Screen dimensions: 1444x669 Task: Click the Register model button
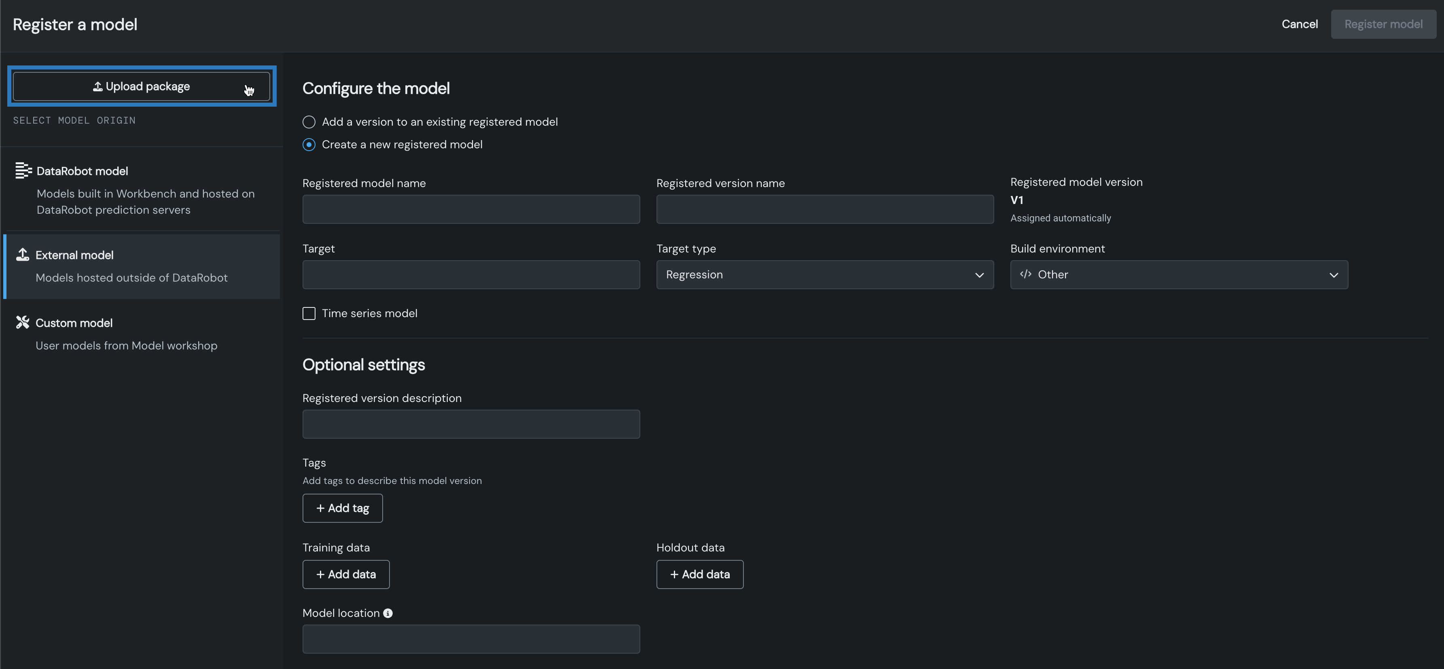pos(1383,24)
